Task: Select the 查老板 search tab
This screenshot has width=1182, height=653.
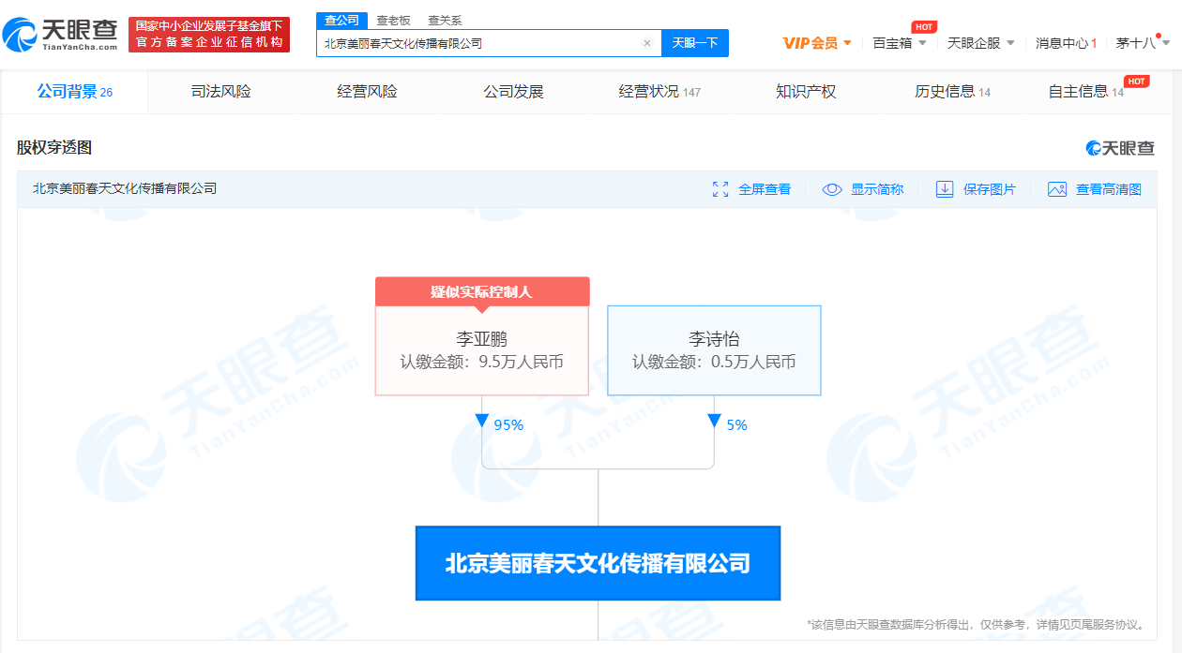Action: point(393,21)
